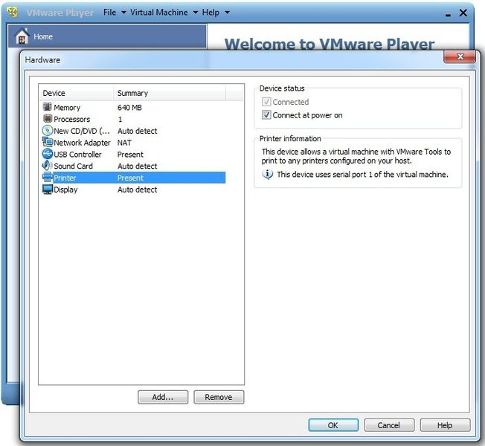
Task: Close the VMware Player window
Action: pyautogui.click(x=463, y=13)
